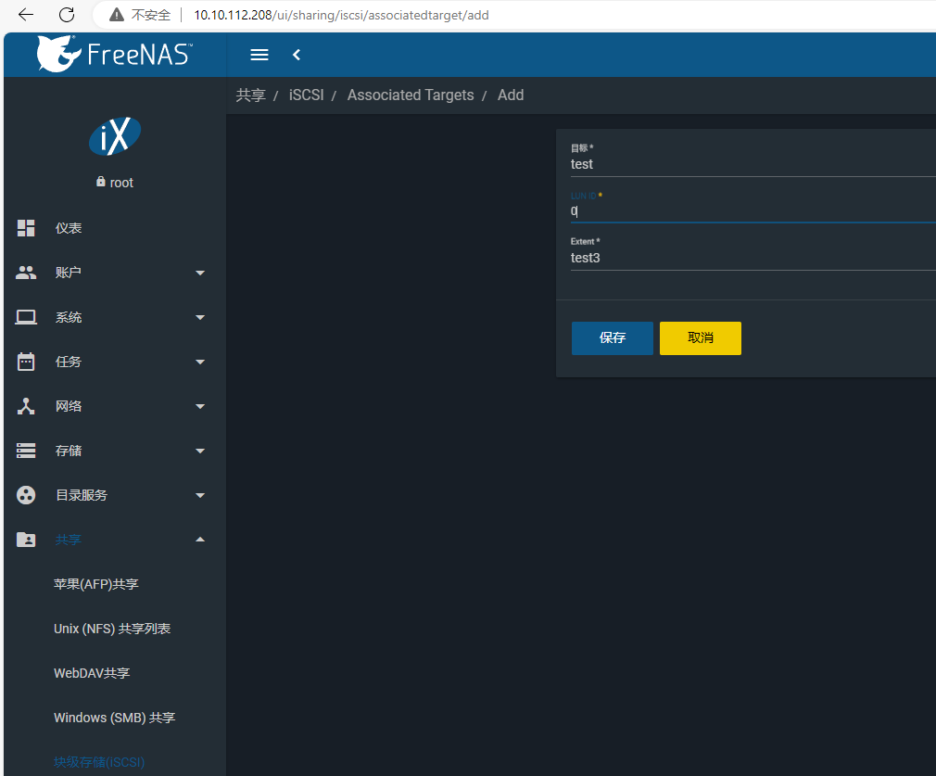Navigate to Associated Targets breadcrumb link
936x776 pixels.
click(x=411, y=95)
